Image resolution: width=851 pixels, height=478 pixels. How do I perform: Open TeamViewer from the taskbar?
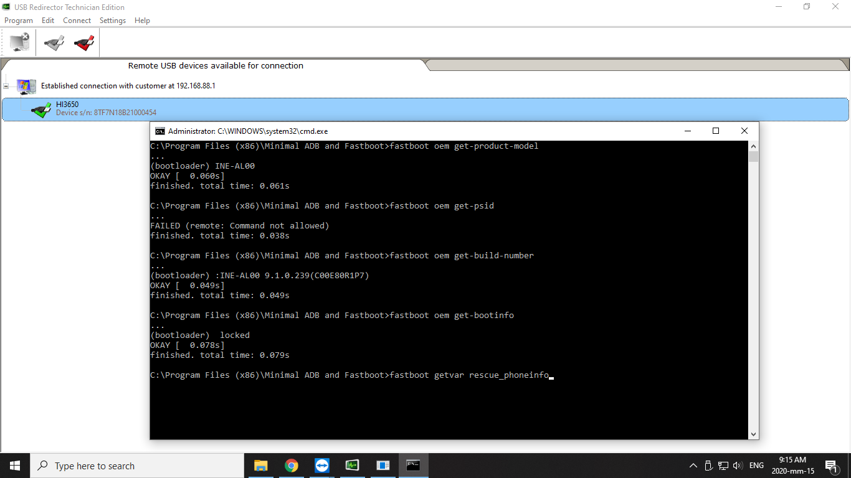(x=322, y=466)
